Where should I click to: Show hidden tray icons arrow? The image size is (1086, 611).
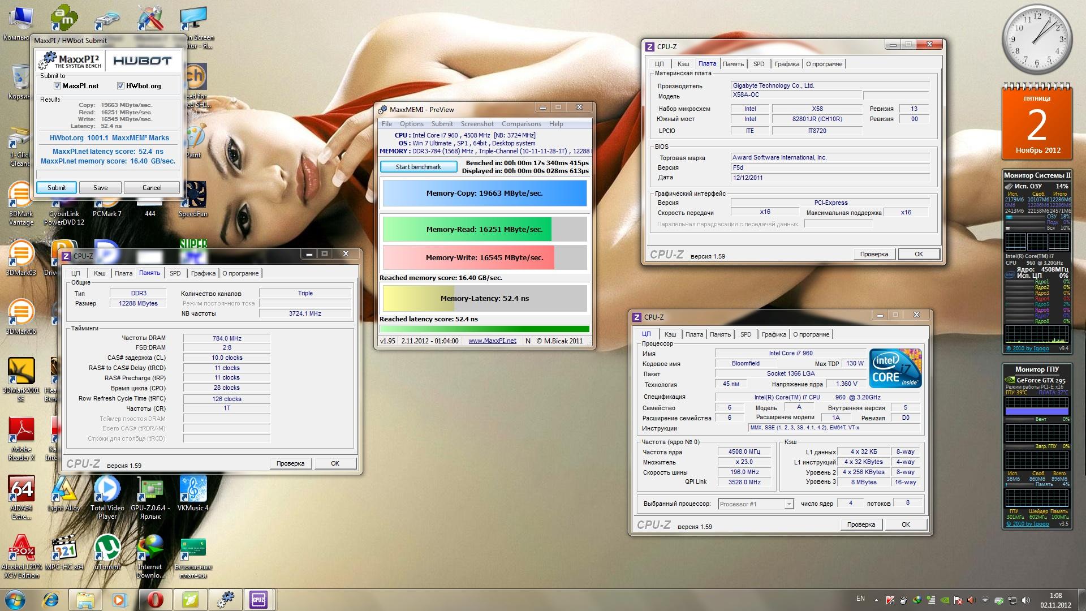pos(876,600)
